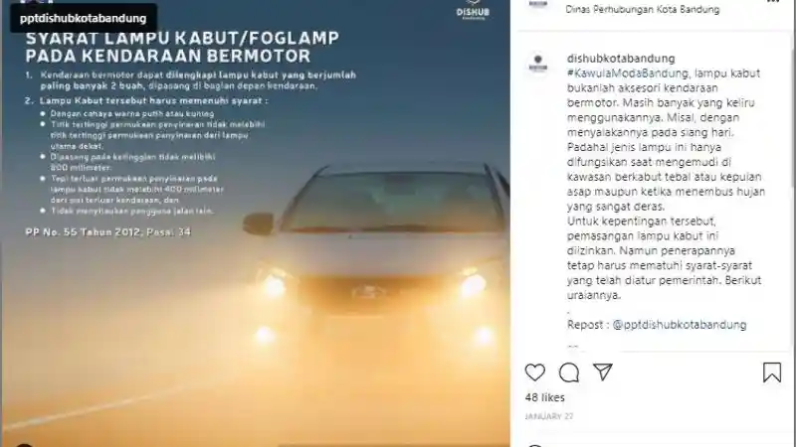This screenshot has width=796, height=447.
Task: Click the PP No. 55 Tahun 2012 text
Action: pos(107,232)
